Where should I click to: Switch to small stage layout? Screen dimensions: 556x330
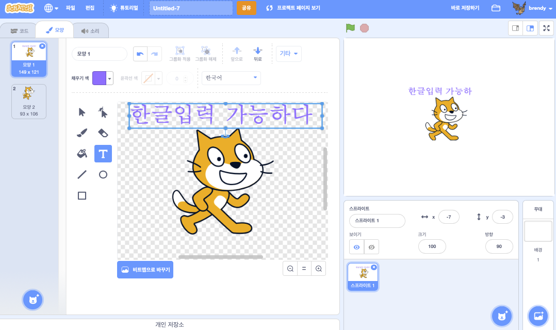click(x=516, y=28)
